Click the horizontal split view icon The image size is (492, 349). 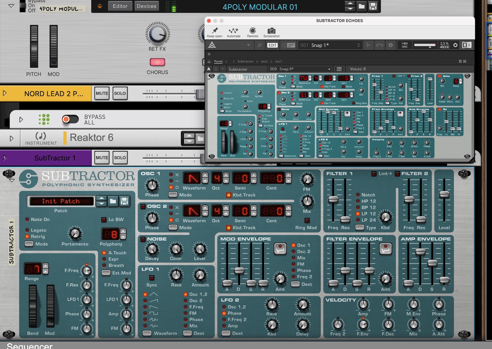tap(460, 61)
